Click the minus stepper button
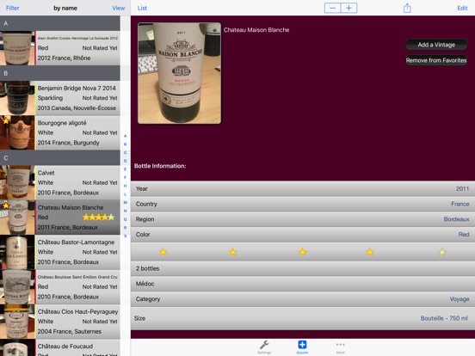Viewport: 475px width, 356px height. click(333, 8)
